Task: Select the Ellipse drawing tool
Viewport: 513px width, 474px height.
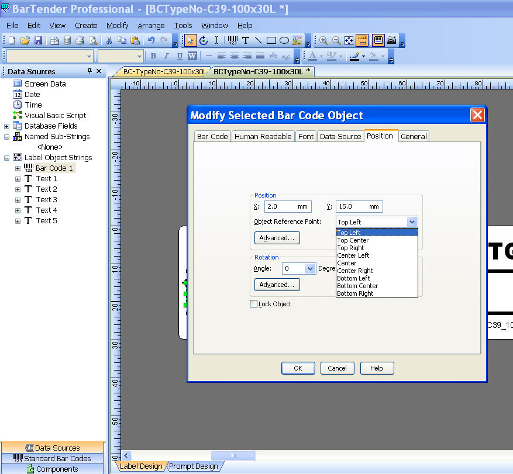Action: [x=284, y=40]
